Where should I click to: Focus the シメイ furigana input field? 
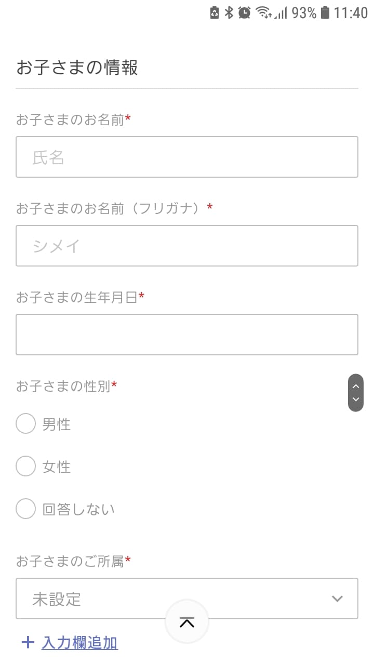pyautogui.click(x=187, y=246)
